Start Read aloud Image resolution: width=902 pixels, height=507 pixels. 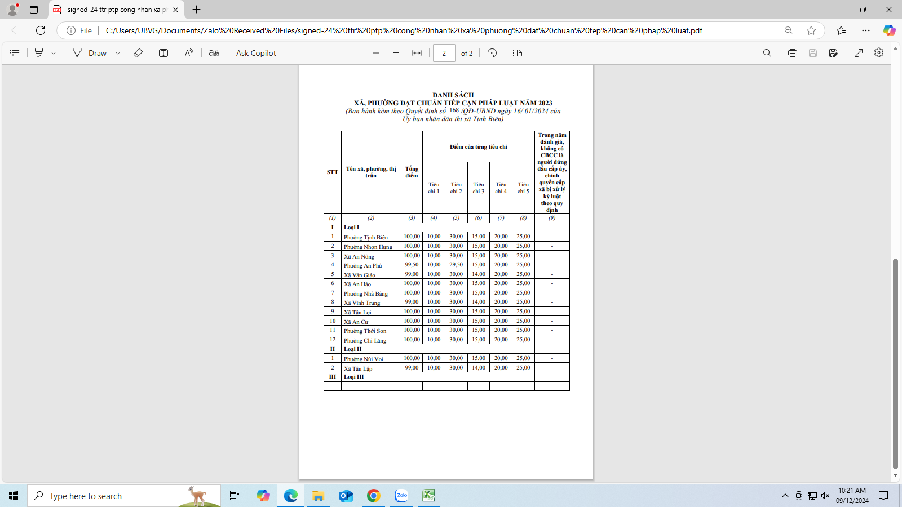pyautogui.click(x=189, y=53)
